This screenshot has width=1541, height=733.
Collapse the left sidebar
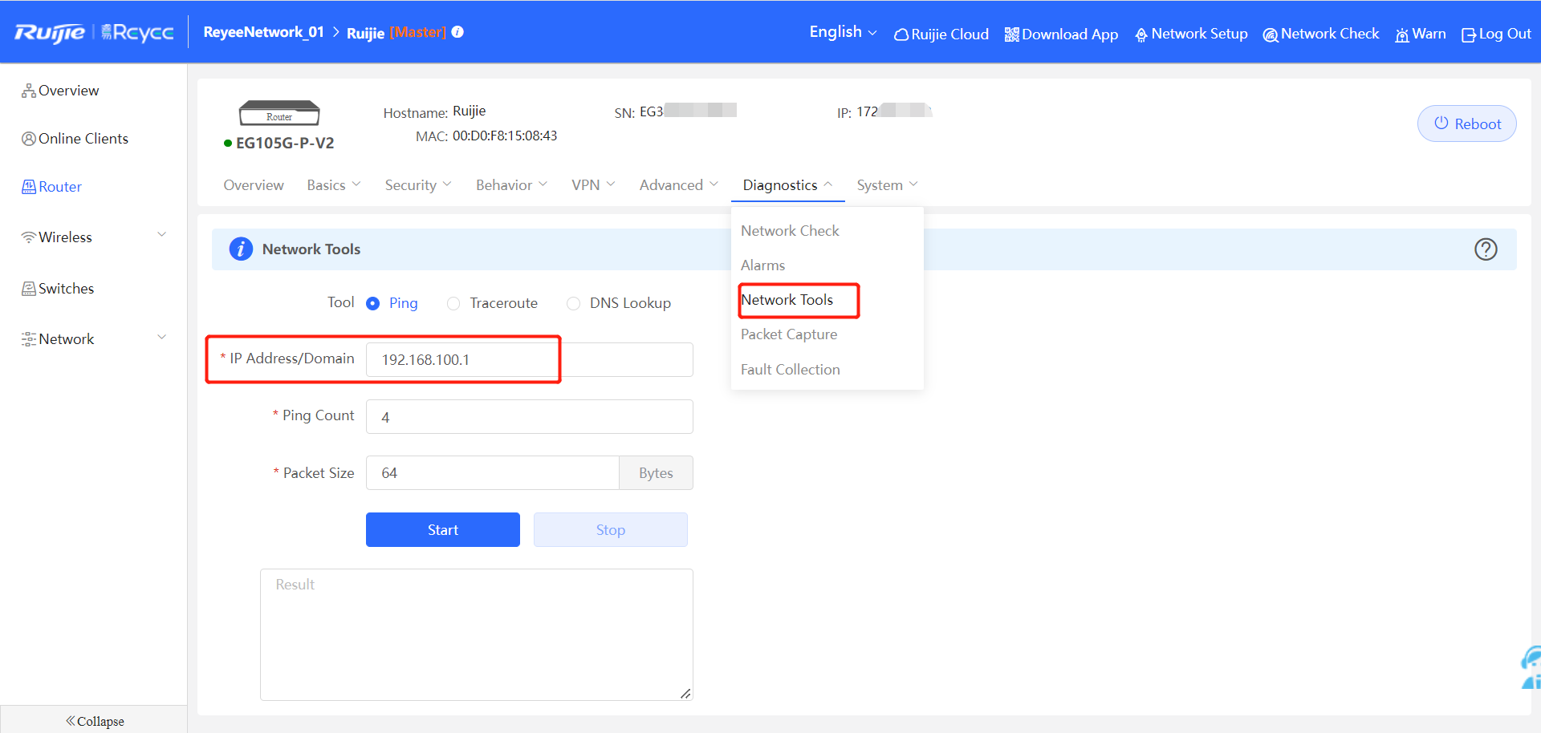(94, 721)
